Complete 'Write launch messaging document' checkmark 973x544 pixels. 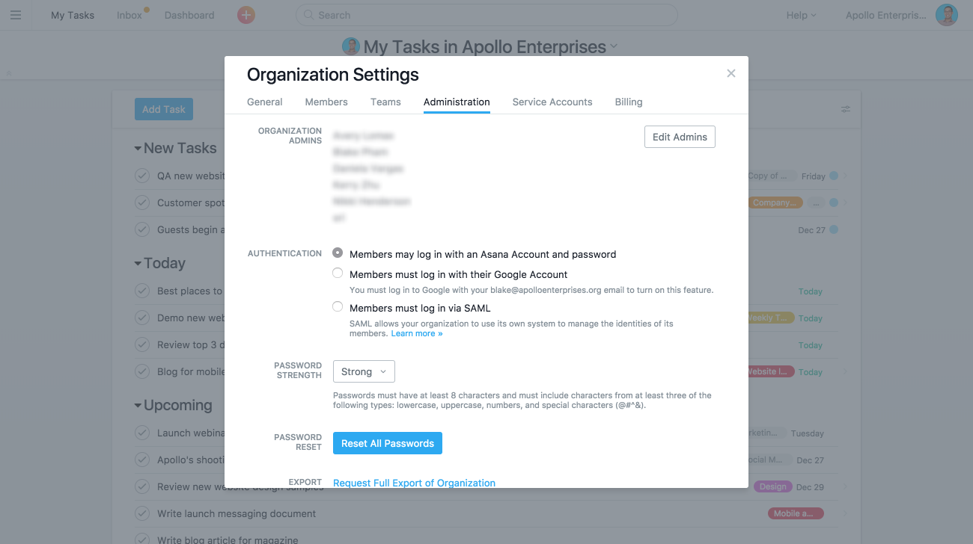pos(142,513)
